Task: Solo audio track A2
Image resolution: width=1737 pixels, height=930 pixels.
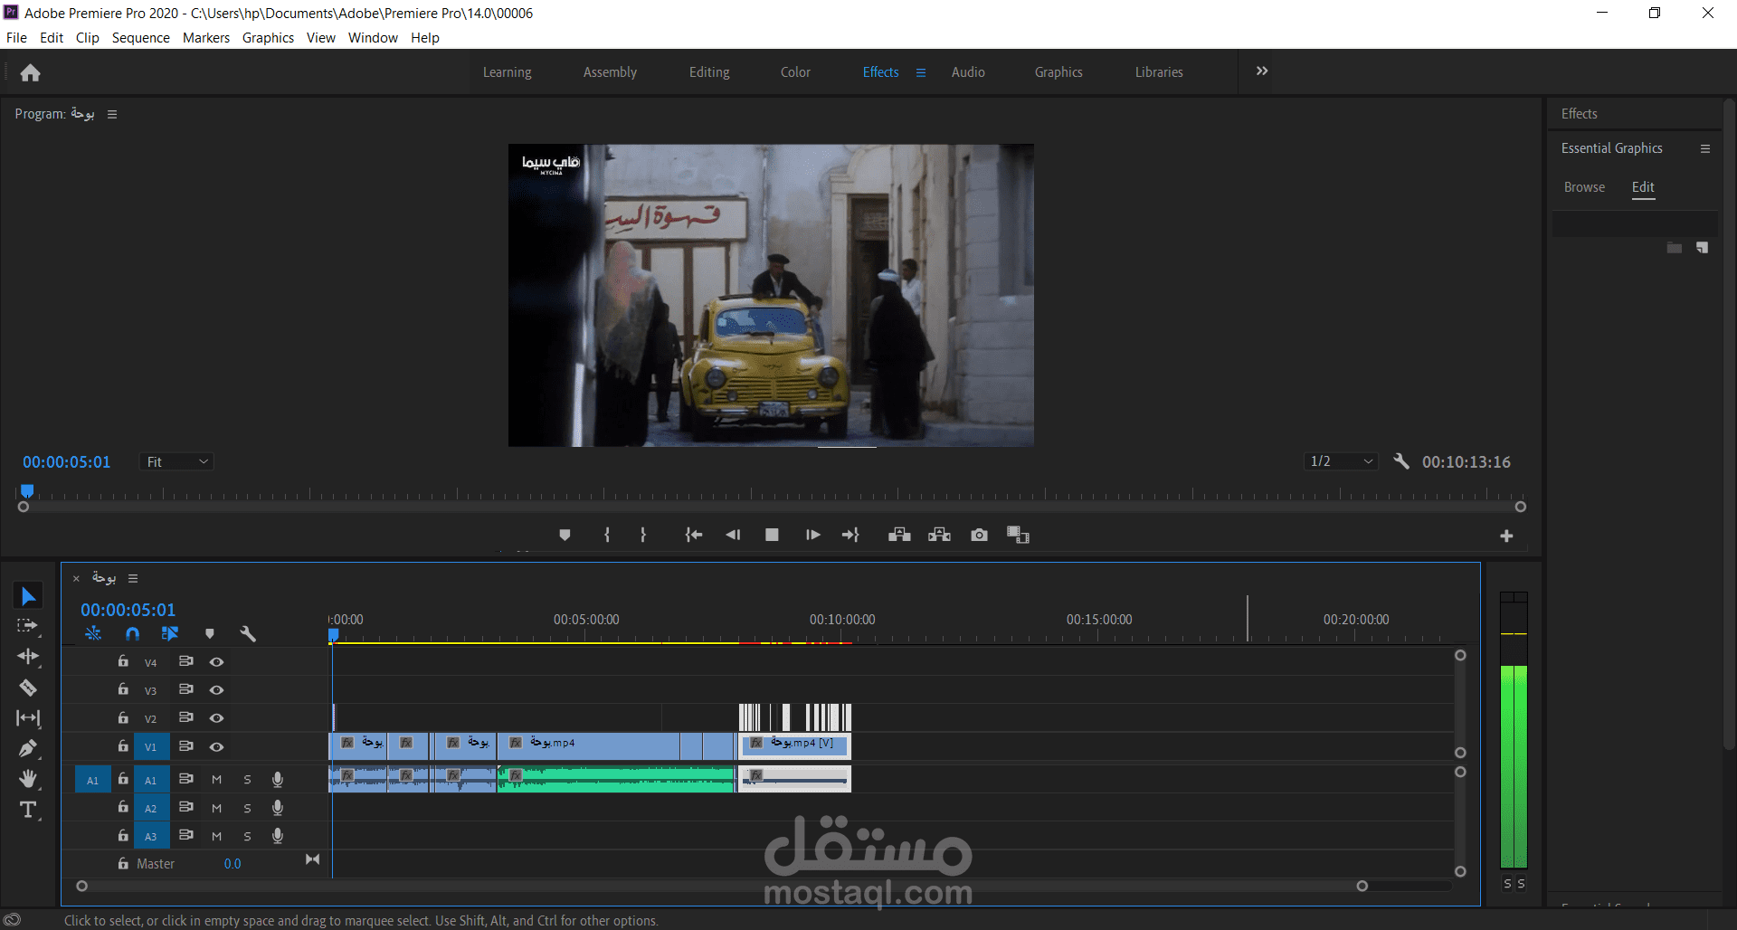Action: (247, 808)
